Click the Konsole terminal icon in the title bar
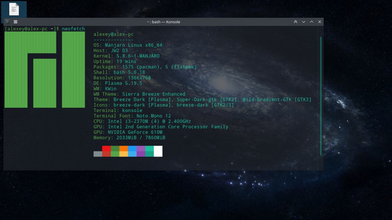Image resolution: width=392 pixels, height=220 pixels. pos(7,22)
